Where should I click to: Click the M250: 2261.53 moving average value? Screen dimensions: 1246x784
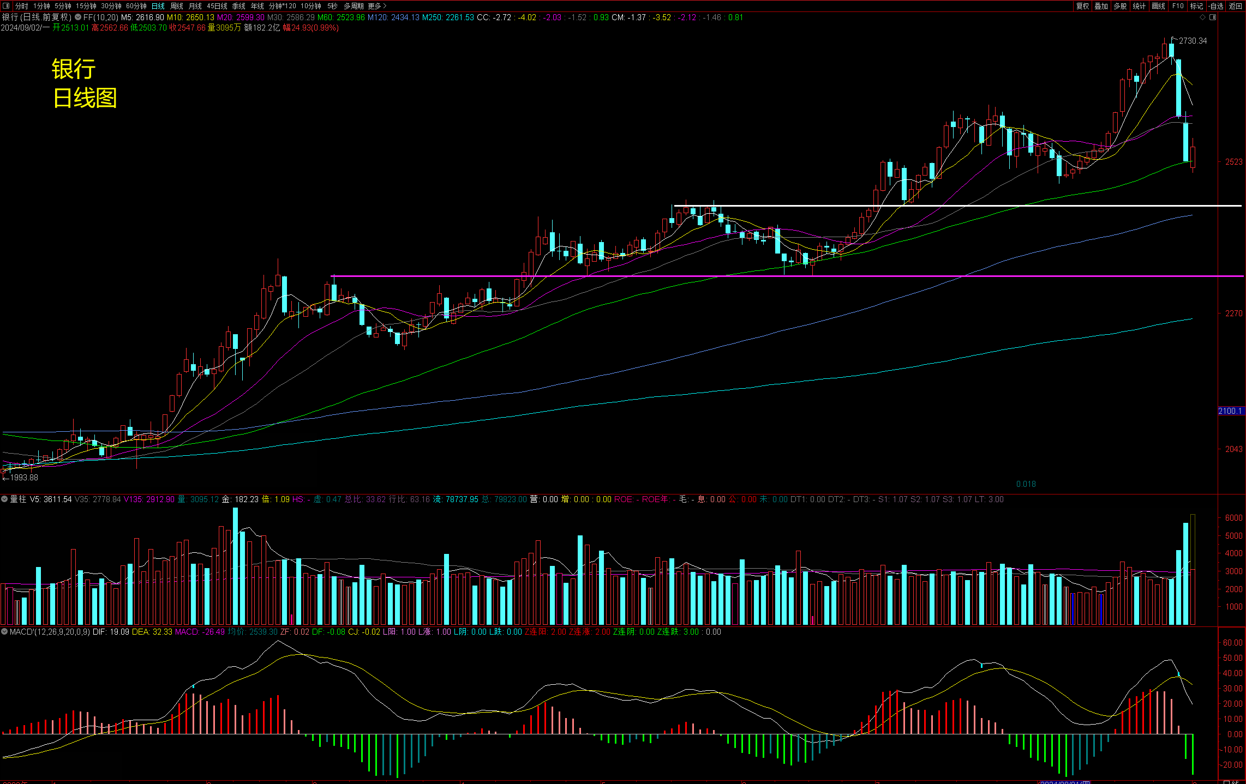(448, 17)
